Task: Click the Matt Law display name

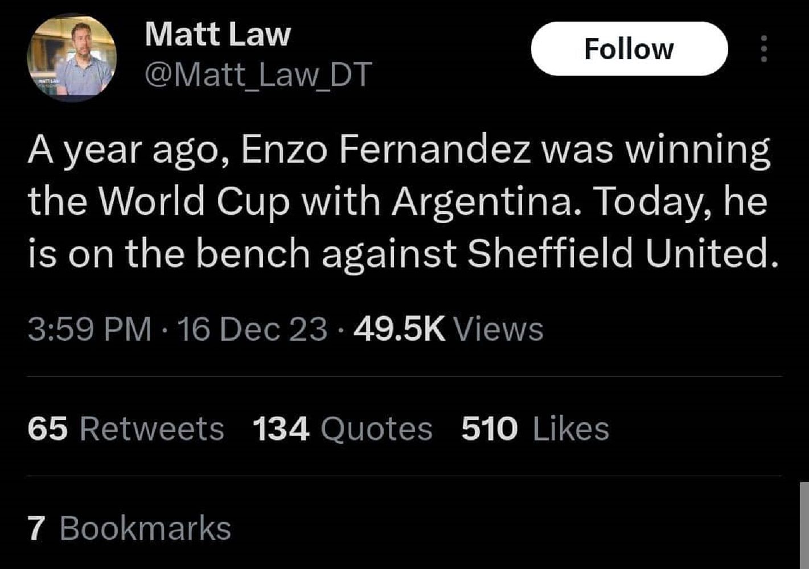Action: [x=216, y=34]
